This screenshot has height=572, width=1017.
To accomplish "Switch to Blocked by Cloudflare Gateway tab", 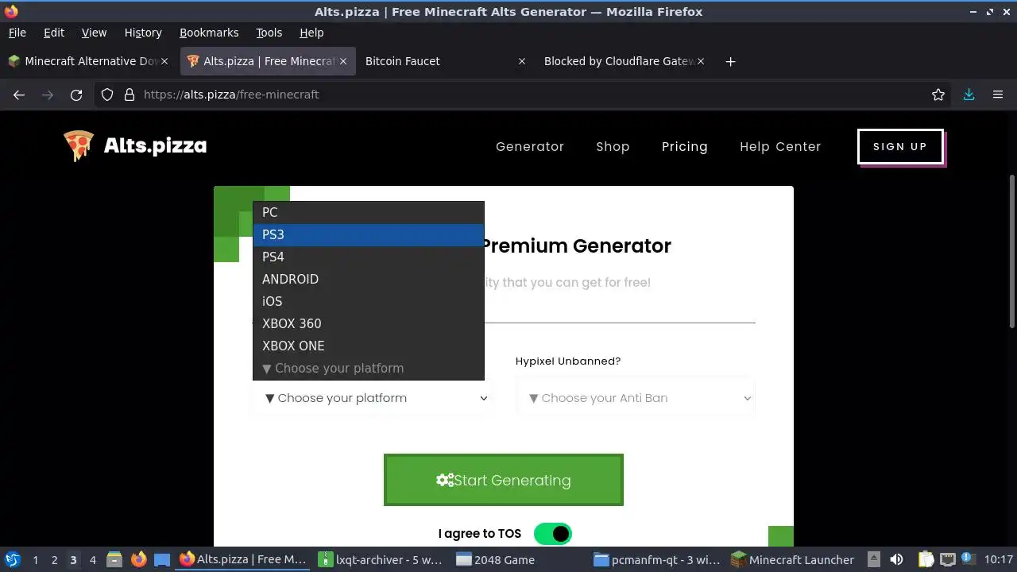I will [x=625, y=61].
